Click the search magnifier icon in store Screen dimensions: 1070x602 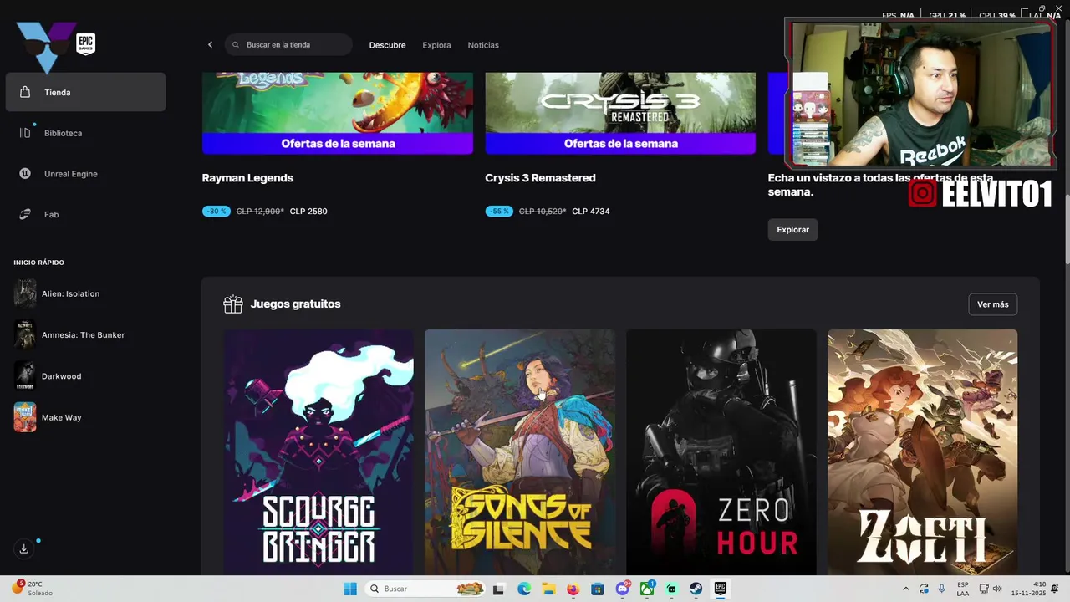coord(236,45)
